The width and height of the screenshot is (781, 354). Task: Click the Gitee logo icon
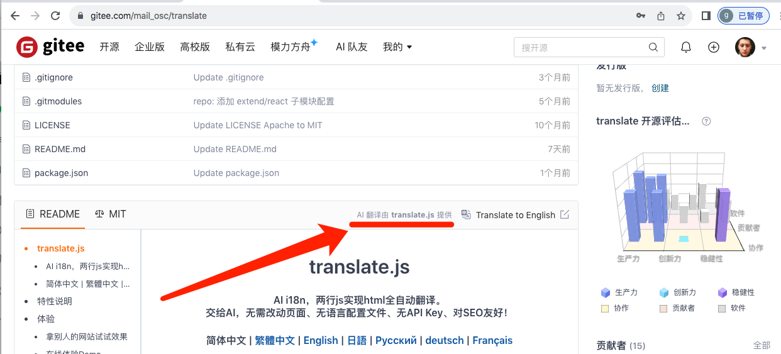click(28, 47)
